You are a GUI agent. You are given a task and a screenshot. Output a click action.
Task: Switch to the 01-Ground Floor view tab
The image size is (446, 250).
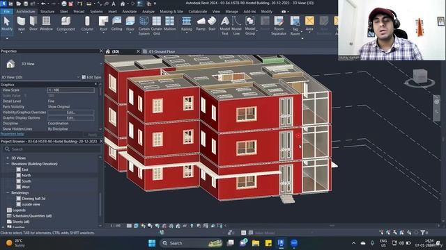click(162, 51)
